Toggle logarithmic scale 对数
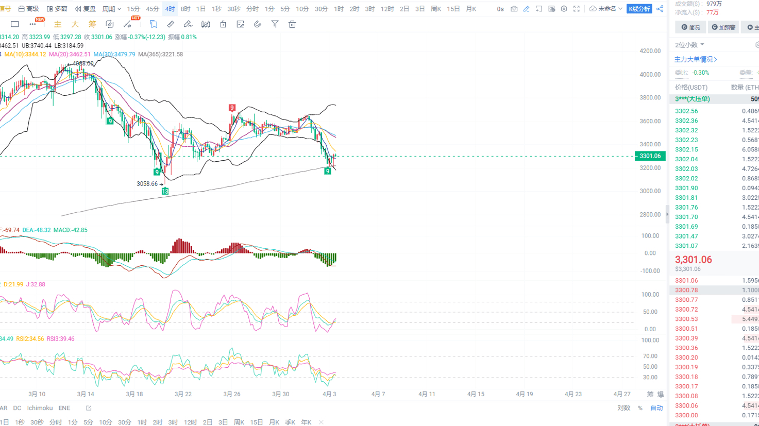759x426 pixels. click(624, 408)
